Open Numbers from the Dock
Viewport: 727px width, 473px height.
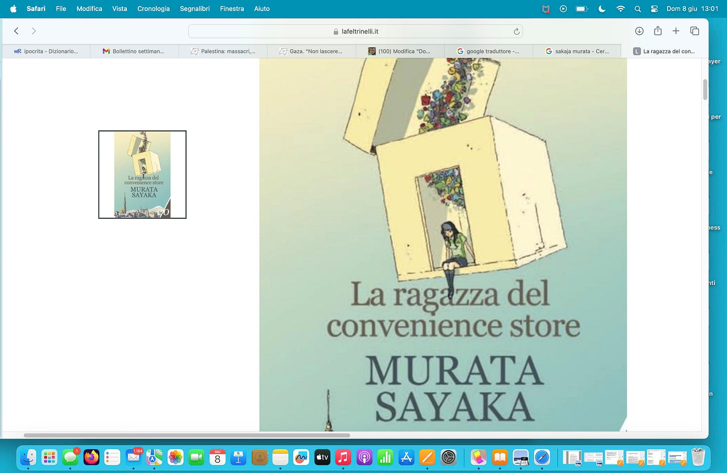point(385,457)
